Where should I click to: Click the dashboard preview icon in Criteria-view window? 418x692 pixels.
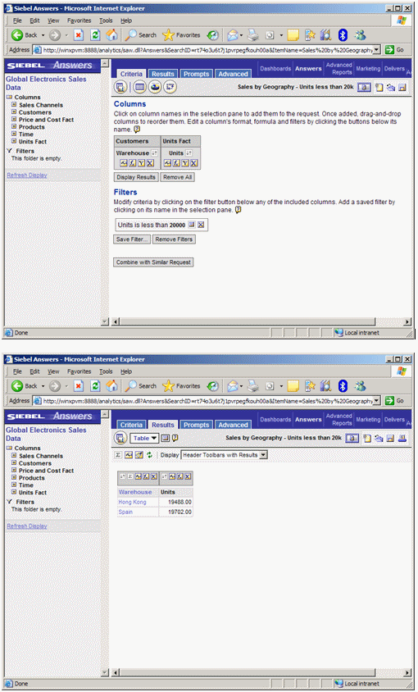364,88
